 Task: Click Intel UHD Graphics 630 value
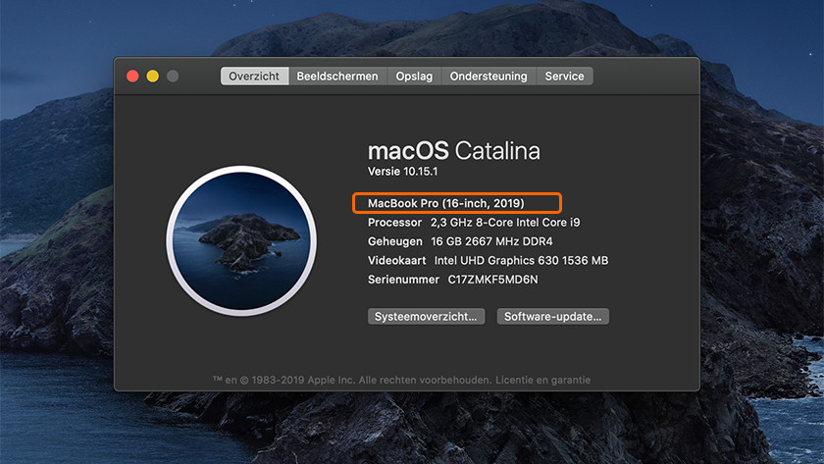(521, 261)
